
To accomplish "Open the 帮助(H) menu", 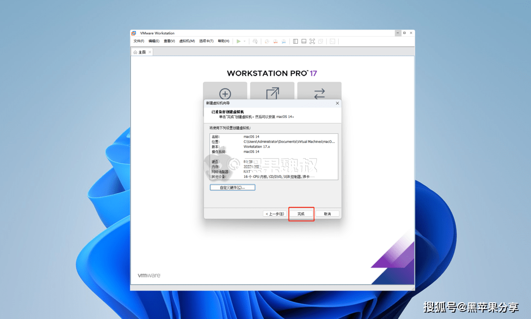I will pyautogui.click(x=224, y=41).
